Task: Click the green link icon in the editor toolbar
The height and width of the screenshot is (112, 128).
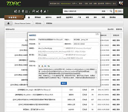Action: click(49, 66)
